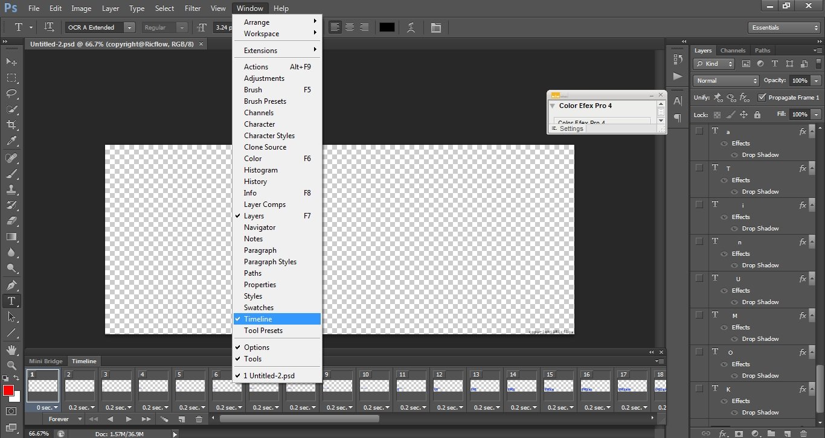Select the Lasso tool
This screenshot has width=825, height=438.
pos(11,93)
